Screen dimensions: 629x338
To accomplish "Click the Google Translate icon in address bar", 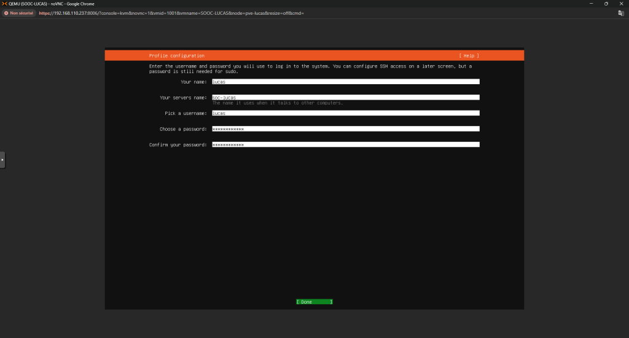I will click(620, 13).
